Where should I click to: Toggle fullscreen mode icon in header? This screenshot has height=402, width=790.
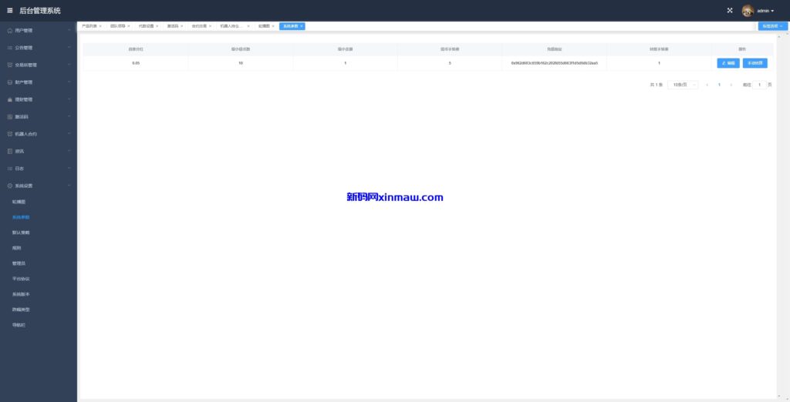click(730, 11)
